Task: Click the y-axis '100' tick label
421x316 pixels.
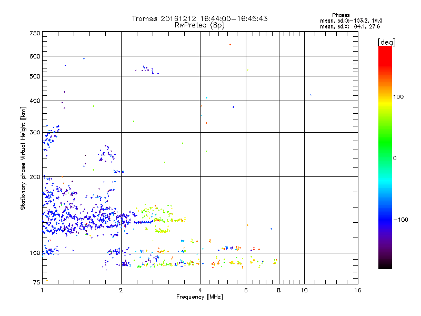Action: click(35, 253)
